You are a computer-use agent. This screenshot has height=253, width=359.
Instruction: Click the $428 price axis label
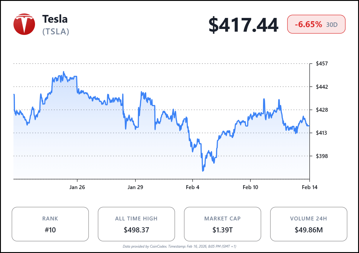pyautogui.click(x=322, y=110)
